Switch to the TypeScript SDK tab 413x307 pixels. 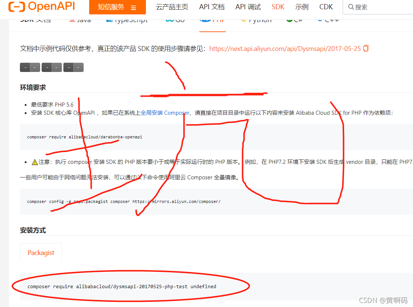[x=127, y=20]
